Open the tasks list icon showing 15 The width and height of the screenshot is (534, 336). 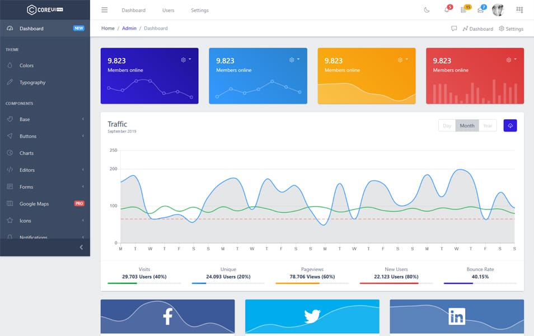tap(462, 10)
